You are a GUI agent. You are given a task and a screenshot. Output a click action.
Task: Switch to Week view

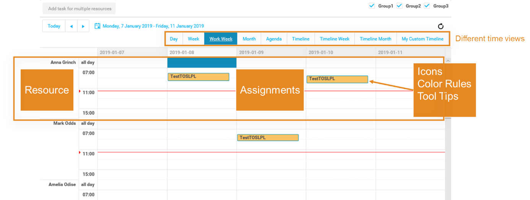(193, 39)
